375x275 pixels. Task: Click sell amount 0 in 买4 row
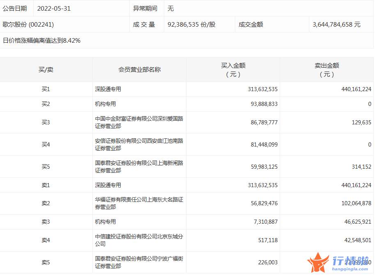tap(370, 144)
